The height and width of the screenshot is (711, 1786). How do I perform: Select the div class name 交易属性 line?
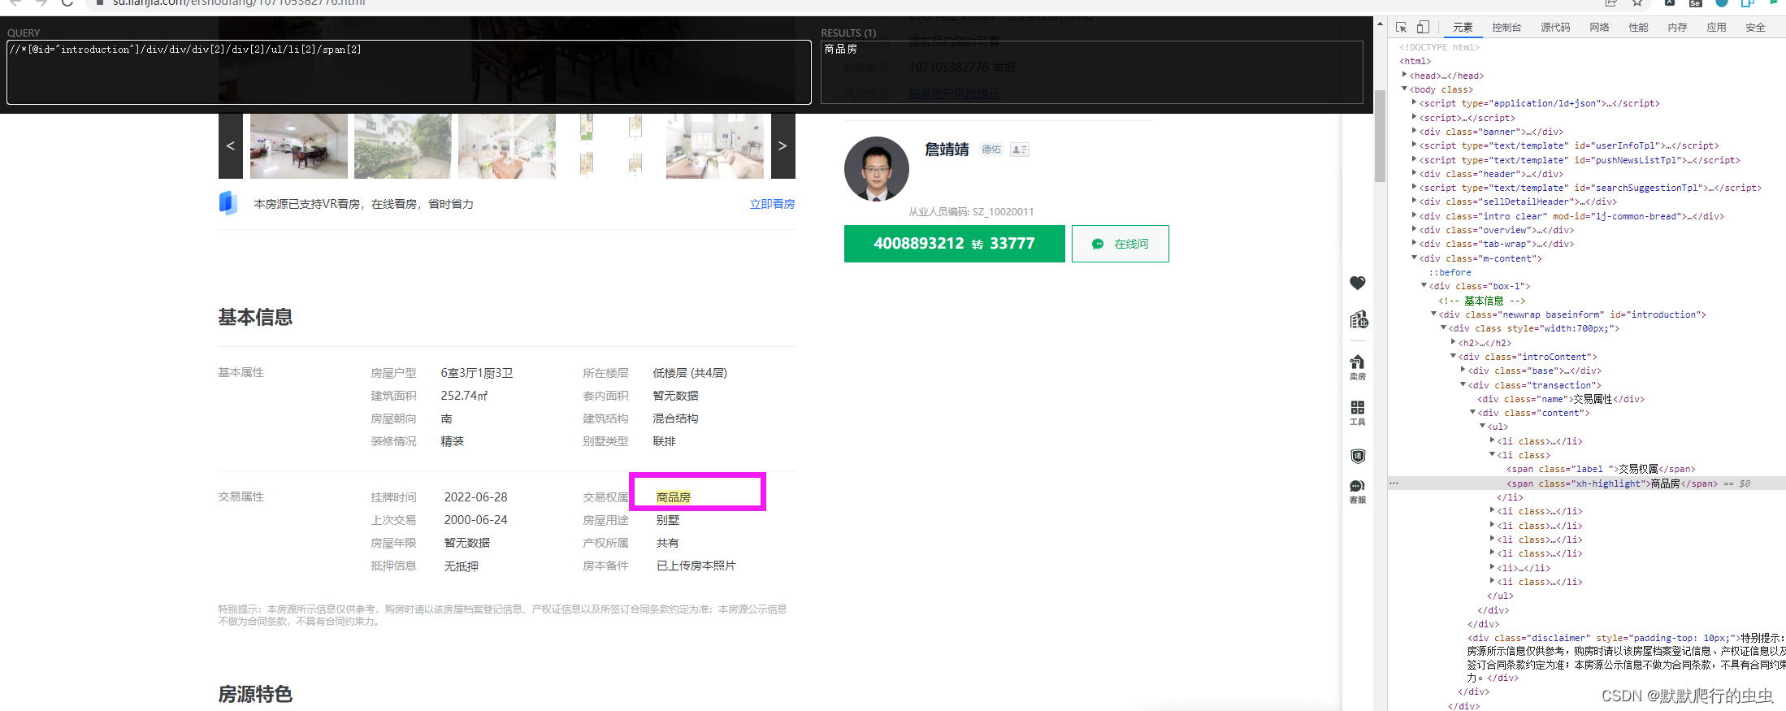(1560, 399)
